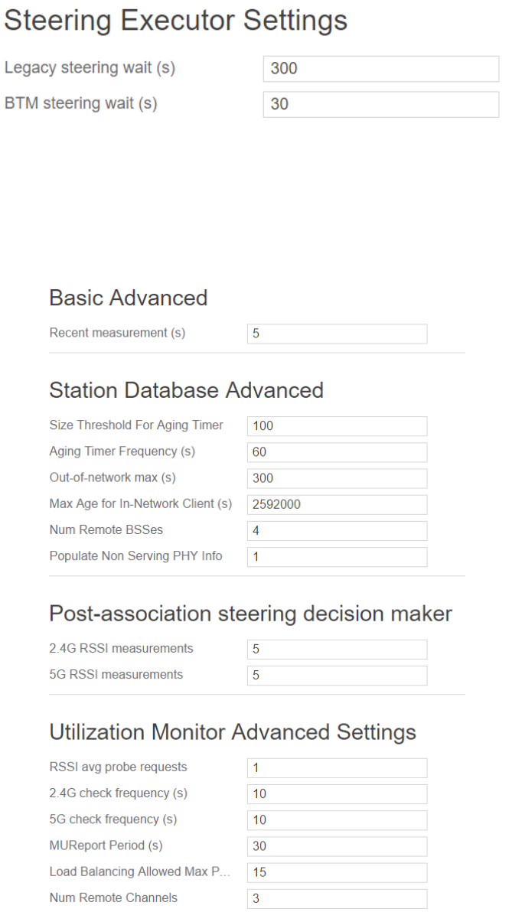Select the 5G RSSI measurements field

click(337, 676)
